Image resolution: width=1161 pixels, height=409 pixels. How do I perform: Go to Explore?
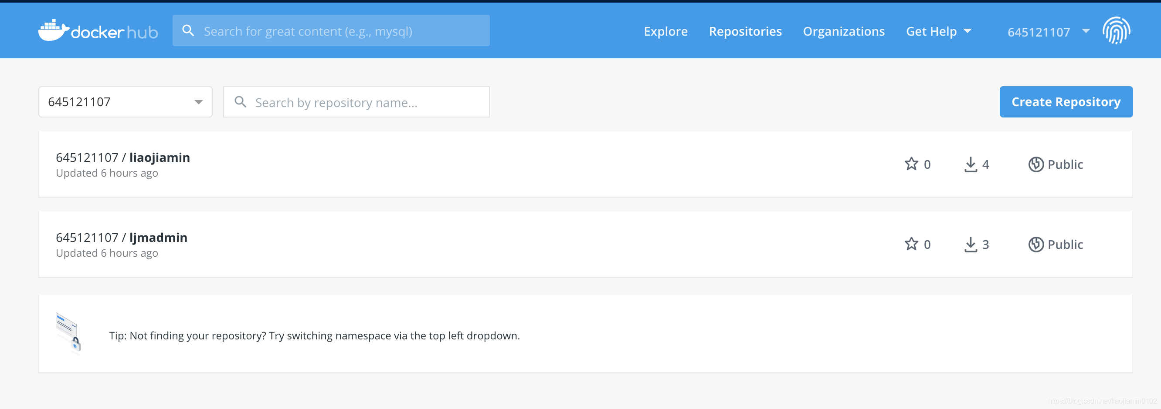coord(665,31)
